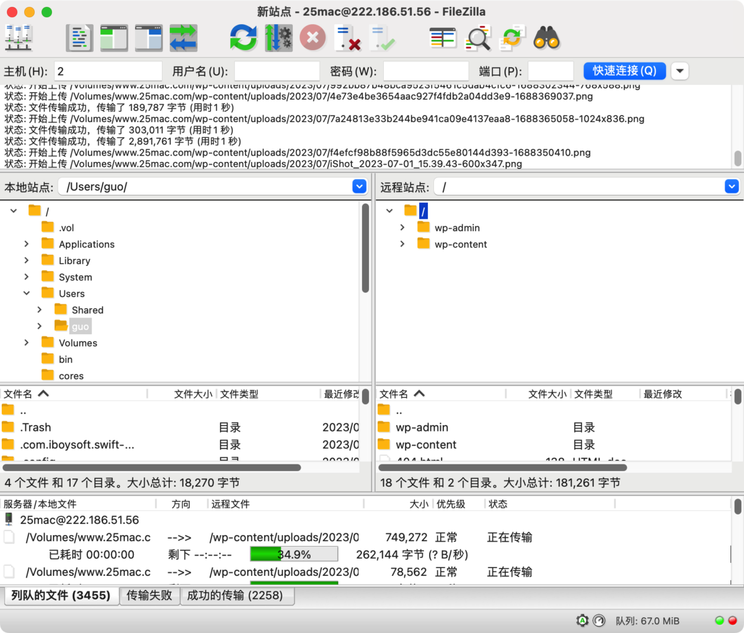Expand the Shared folder in local tree
This screenshot has width=744, height=633.
coord(39,309)
